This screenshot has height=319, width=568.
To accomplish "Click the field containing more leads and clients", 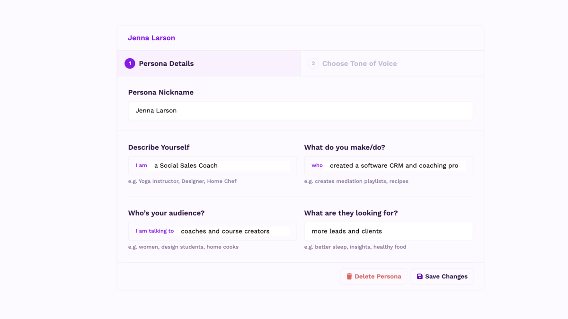I will pos(388,231).
